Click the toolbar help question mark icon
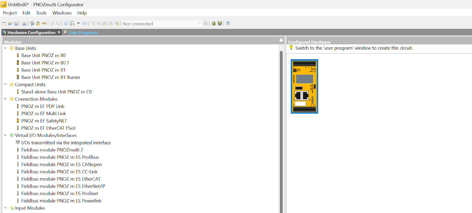Screen dimensions: 472x213 (x=228, y=24)
